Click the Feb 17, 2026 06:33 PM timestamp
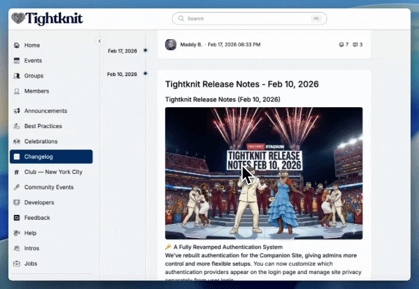Viewport: 419px width, 289px height. click(234, 45)
